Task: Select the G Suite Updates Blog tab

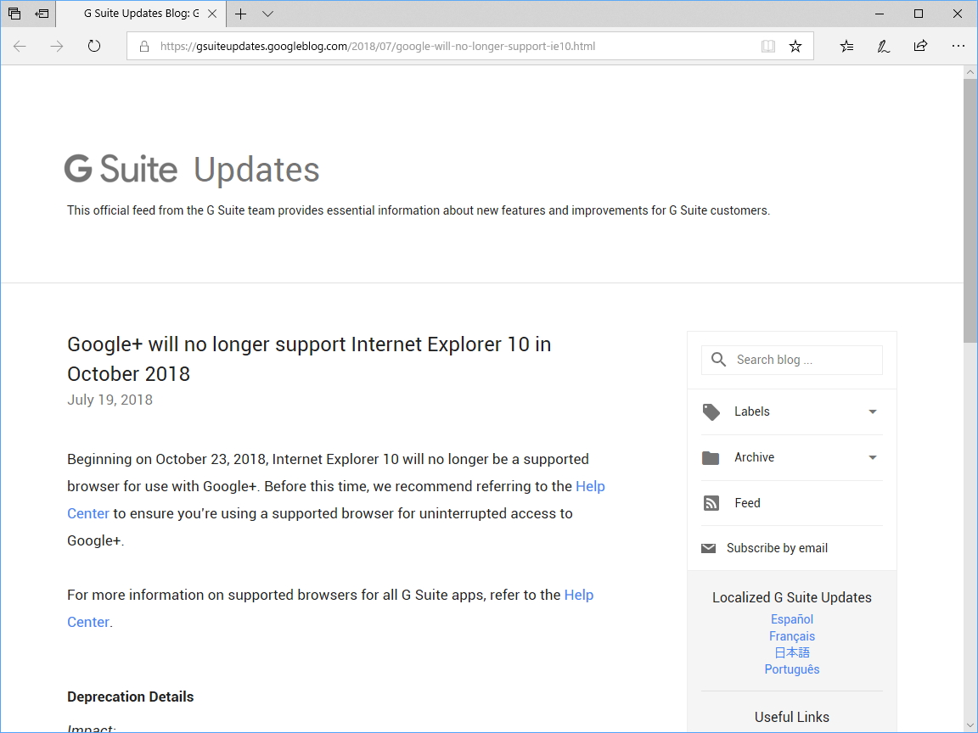Action: 140,14
